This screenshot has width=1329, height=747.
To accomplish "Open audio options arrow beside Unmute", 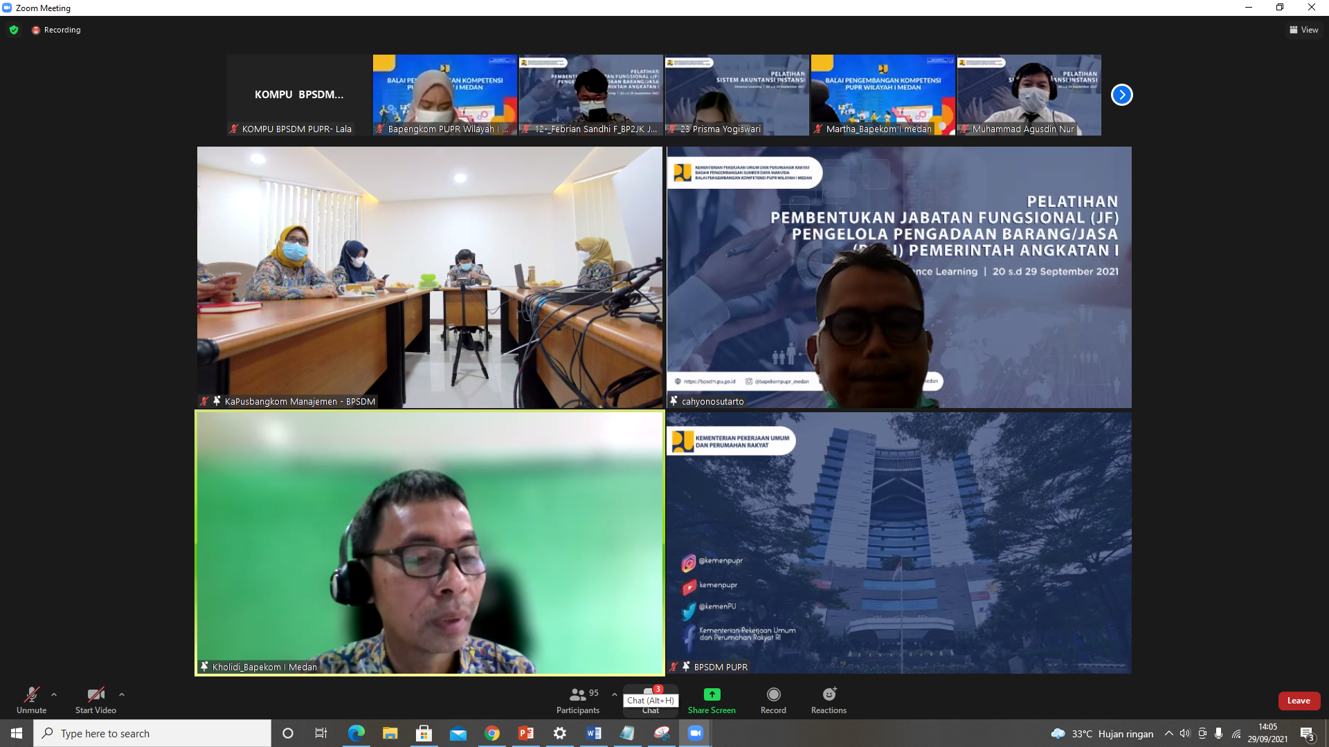I will 54,694.
